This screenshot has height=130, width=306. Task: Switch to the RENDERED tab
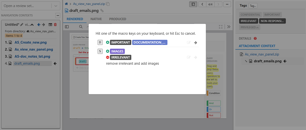pos(75,19)
